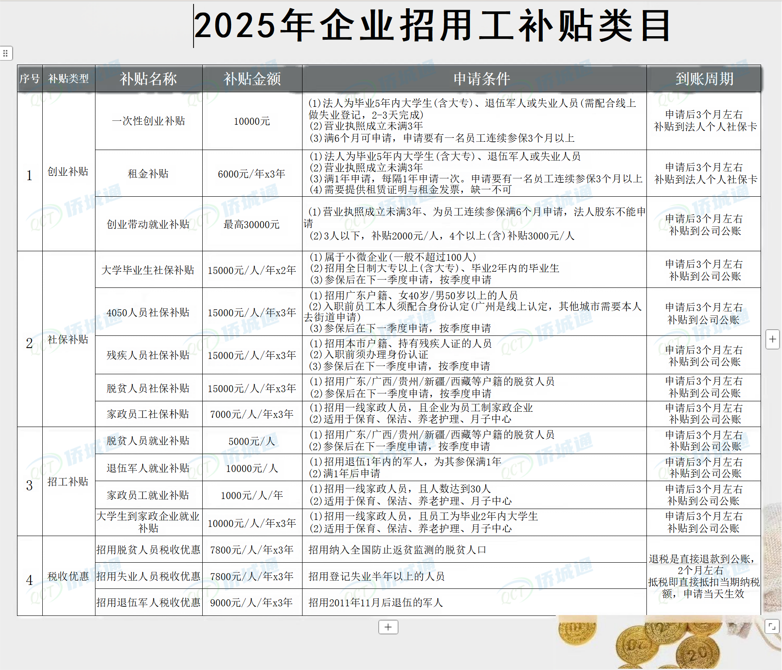Click the 最高30000元 amount cell

pos(252,225)
